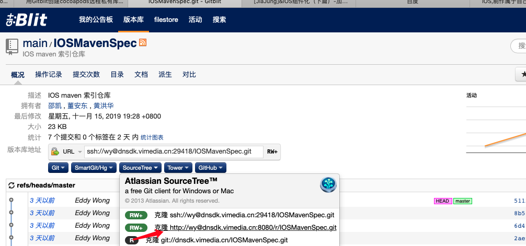Open commit hash starting with 2ae
Image resolution: width=526 pixels, height=246 pixels.
(x=520, y=238)
